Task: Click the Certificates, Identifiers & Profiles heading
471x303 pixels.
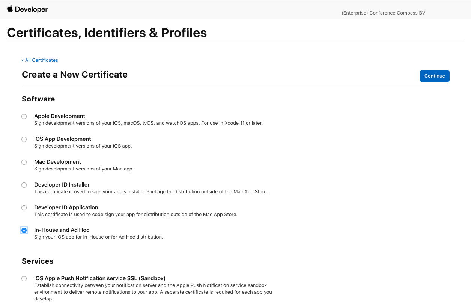Action: (x=107, y=33)
